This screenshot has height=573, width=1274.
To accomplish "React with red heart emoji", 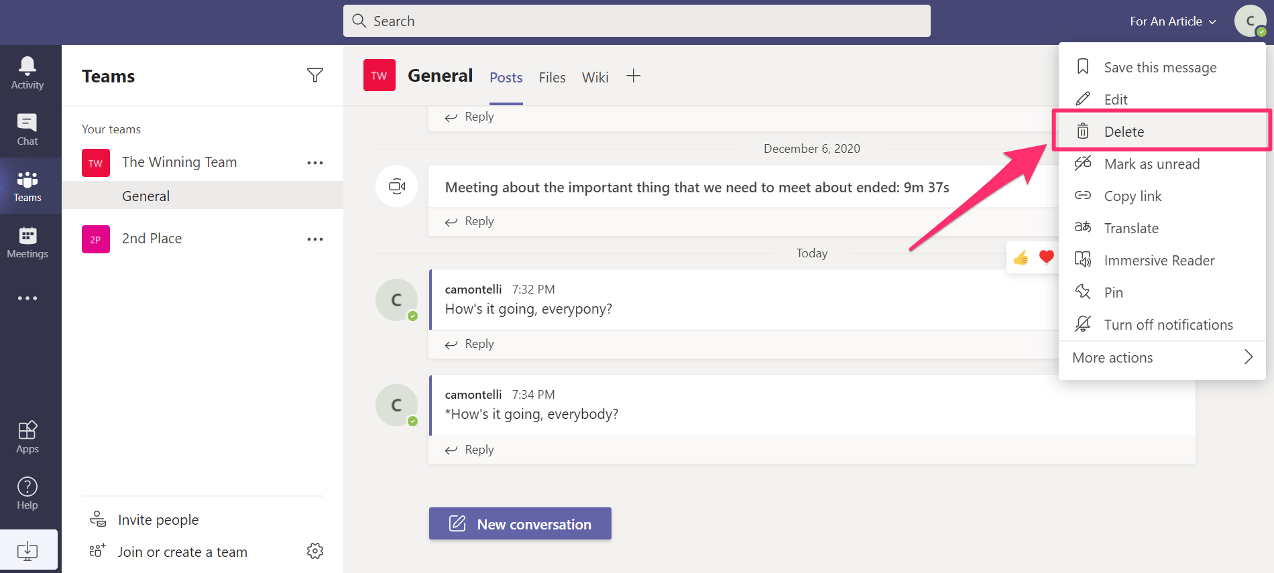I will tap(1046, 257).
